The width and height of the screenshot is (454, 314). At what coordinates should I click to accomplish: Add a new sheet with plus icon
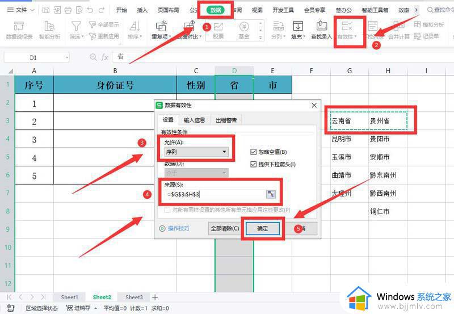155,297
